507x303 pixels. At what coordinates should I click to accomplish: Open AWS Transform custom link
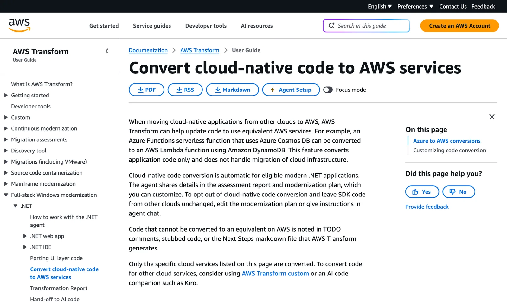click(275, 274)
